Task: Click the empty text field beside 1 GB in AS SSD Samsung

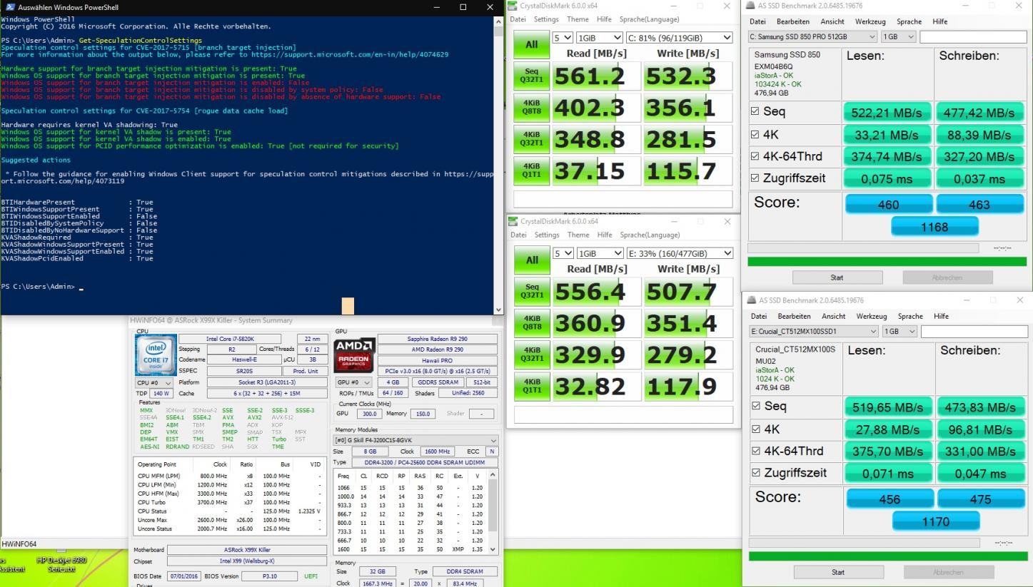Action: pos(972,36)
